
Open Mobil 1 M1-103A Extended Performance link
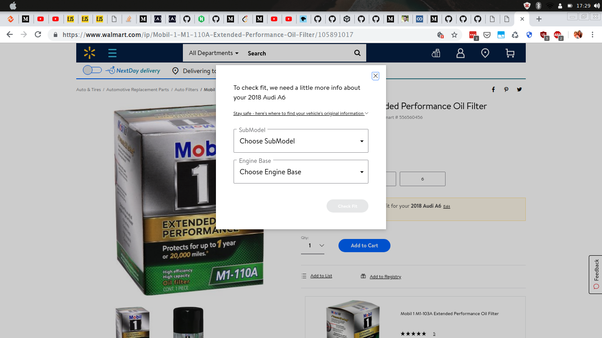[x=450, y=314]
